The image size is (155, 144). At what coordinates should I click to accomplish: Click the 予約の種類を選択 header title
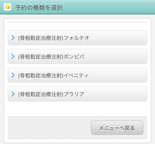pyautogui.click(x=39, y=8)
